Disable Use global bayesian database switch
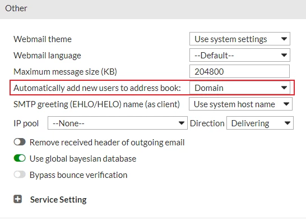This screenshot has width=306, height=220. click(x=20, y=158)
